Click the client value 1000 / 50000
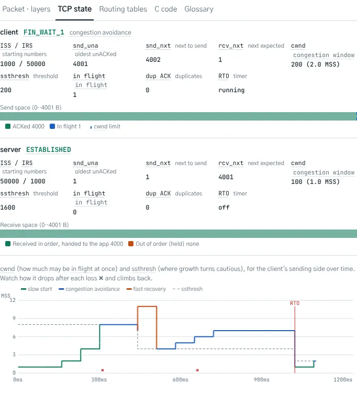The height and width of the screenshot is (393, 357). [23, 64]
